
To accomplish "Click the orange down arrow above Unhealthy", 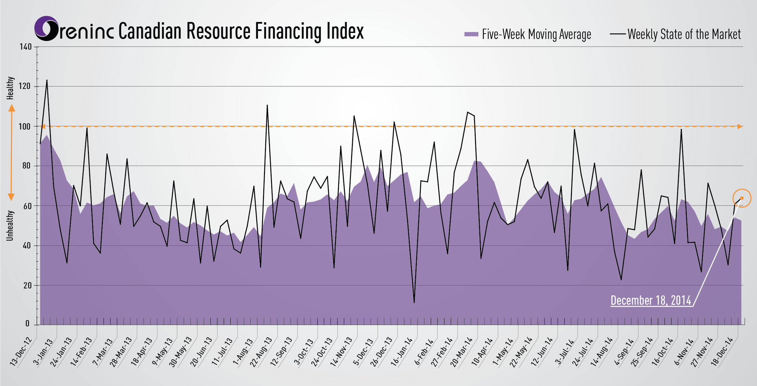I will point(11,197).
